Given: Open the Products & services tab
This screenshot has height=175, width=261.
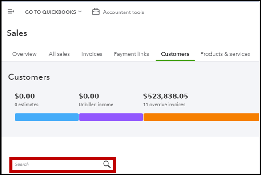Looking at the screenshot, I should click(225, 54).
